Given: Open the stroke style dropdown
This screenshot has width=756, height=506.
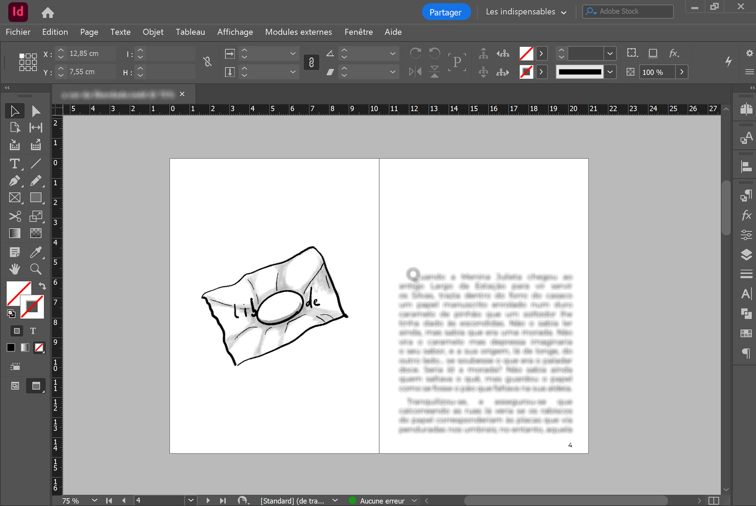Looking at the screenshot, I should (x=610, y=72).
